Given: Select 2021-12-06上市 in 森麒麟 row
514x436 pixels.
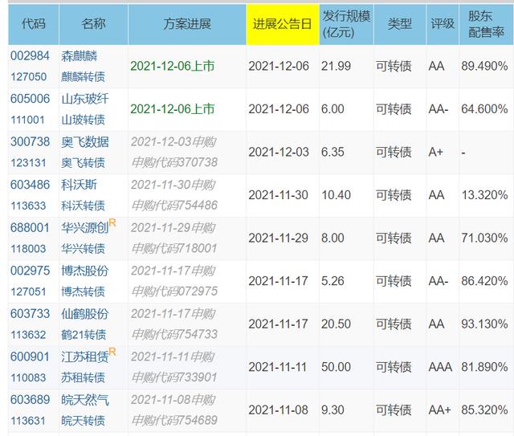Looking at the screenshot, I should [x=173, y=66].
